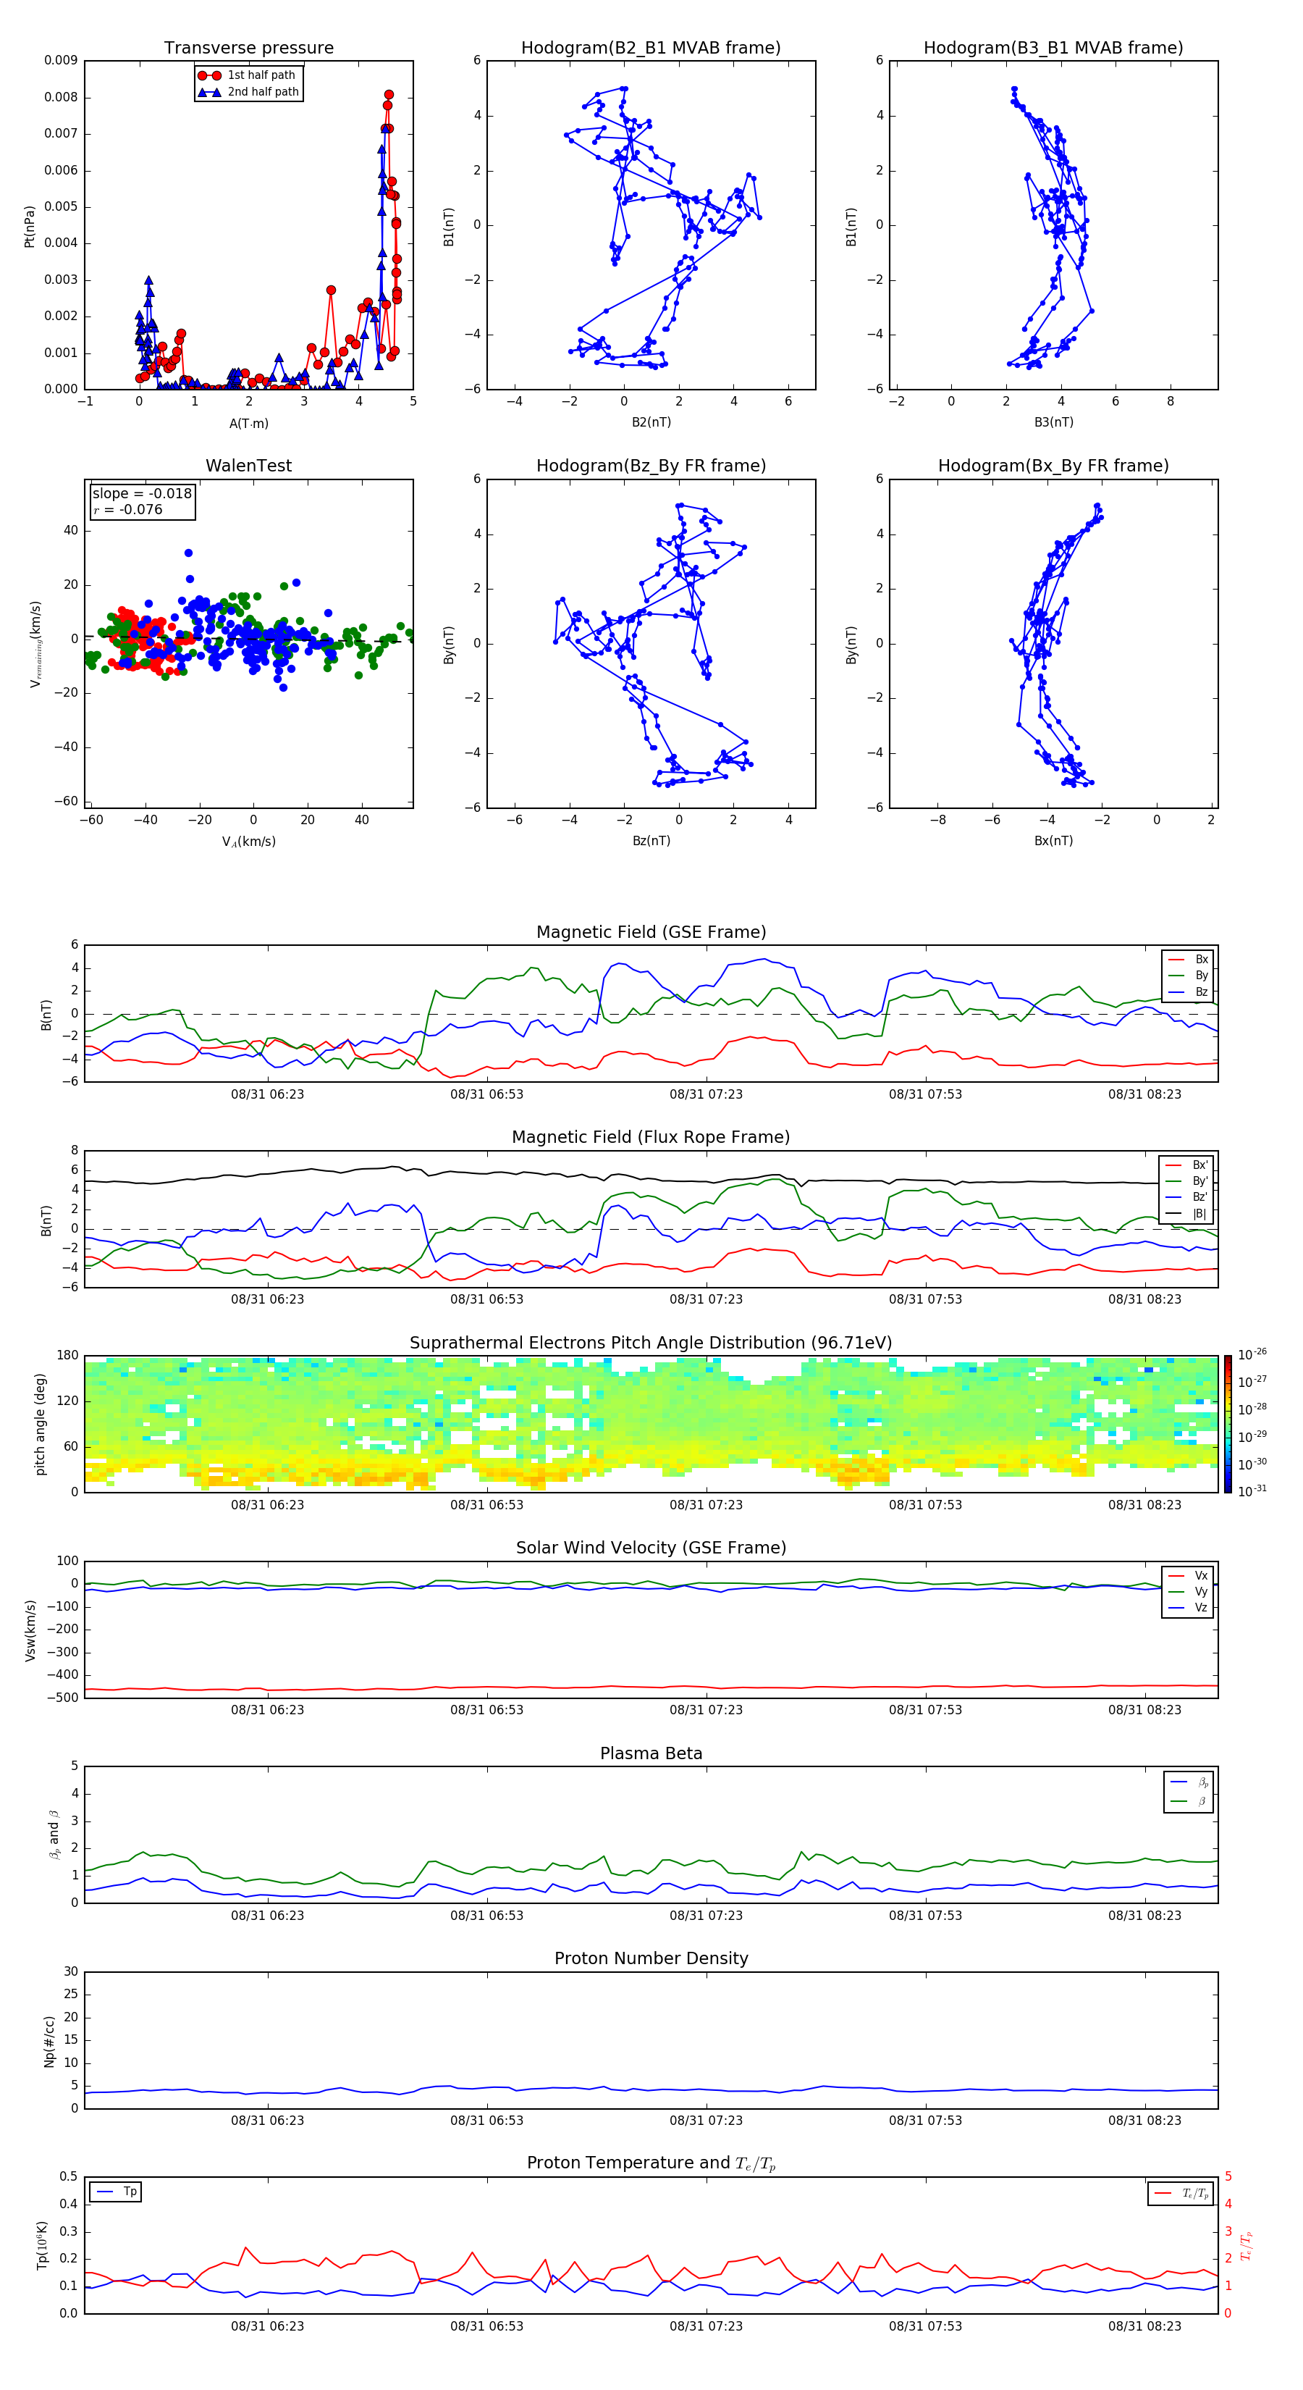Click the 0.009 tick on Transverse pressure axis
Screen dimensions: 1303x2390
(x=60, y=60)
